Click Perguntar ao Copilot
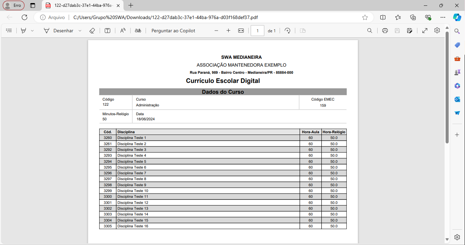The height and width of the screenshot is (245, 465). (x=173, y=31)
